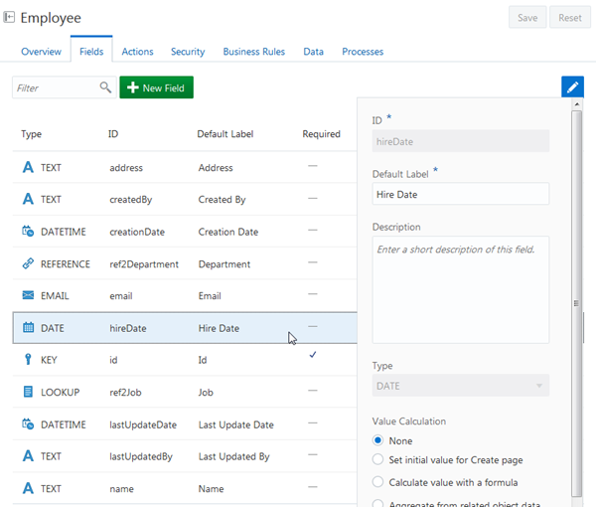The image size is (596, 507).
Task: Click the EMAIL envelope icon
Action: tap(28, 295)
